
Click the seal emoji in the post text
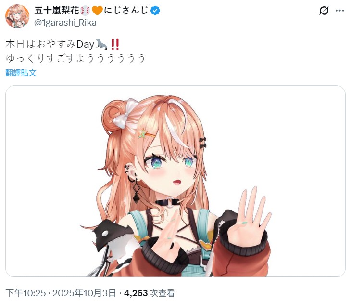pos(101,44)
